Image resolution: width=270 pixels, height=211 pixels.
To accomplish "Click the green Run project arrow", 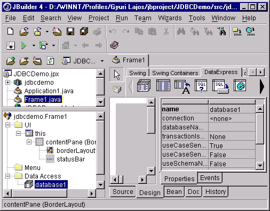I will point(23,45).
